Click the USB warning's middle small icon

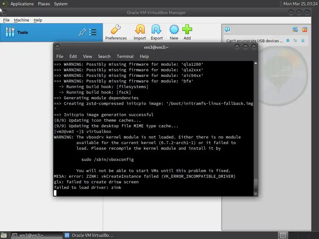295,40
